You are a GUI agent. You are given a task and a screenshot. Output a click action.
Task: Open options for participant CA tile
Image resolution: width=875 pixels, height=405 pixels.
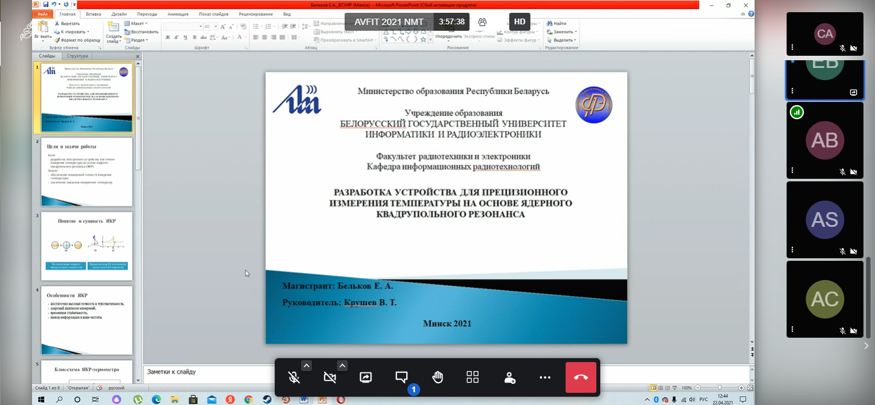click(x=792, y=47)
